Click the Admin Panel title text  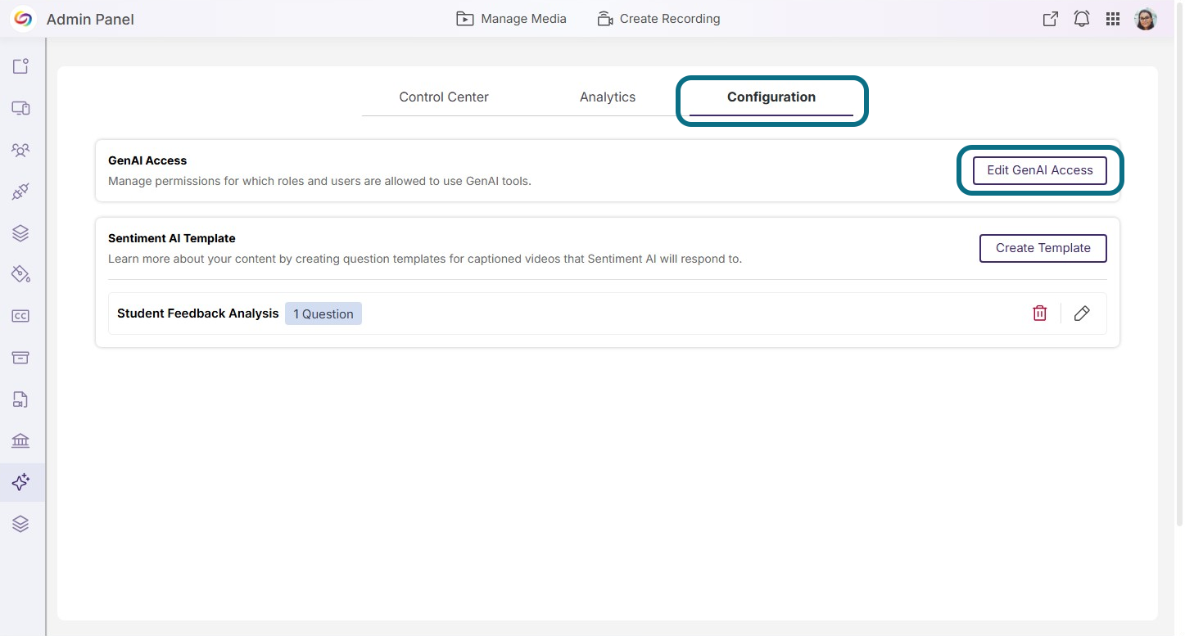coord(90,19)
